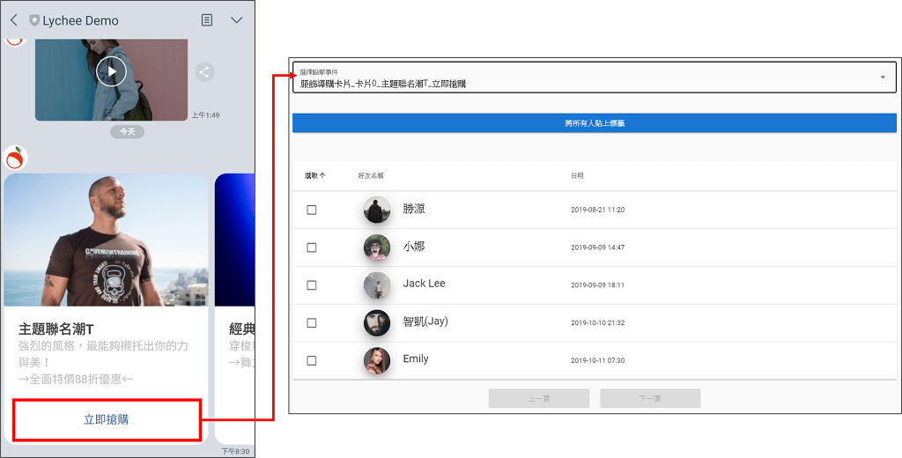Check the box for 勝源
This screenshot has width=902, height=458.
point(312,211)
